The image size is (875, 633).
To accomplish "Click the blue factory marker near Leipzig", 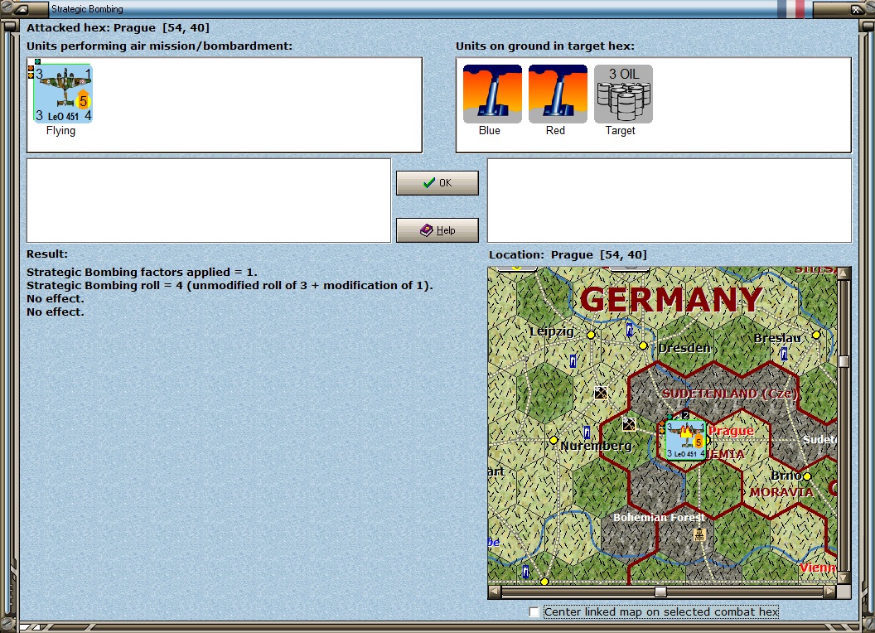I will click(x=573, y=361).
